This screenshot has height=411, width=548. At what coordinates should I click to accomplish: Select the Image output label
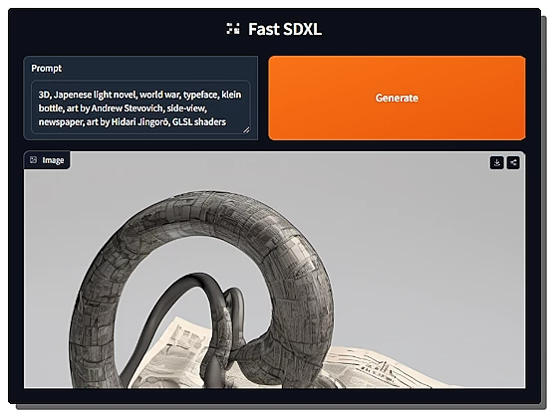[x=53, y=160]
